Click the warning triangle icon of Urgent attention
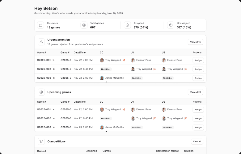 click(41, 42)
